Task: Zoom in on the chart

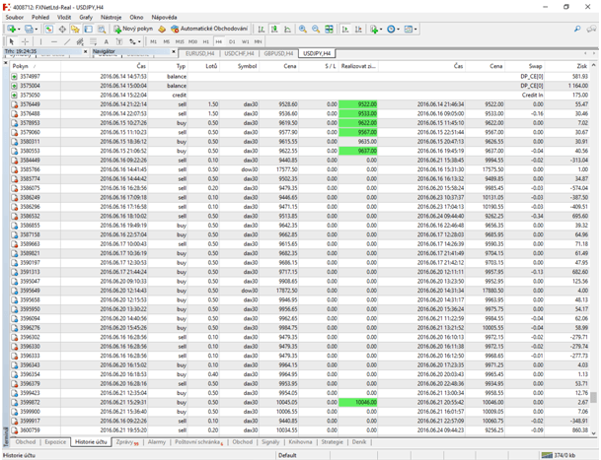Action: [303, 30]
